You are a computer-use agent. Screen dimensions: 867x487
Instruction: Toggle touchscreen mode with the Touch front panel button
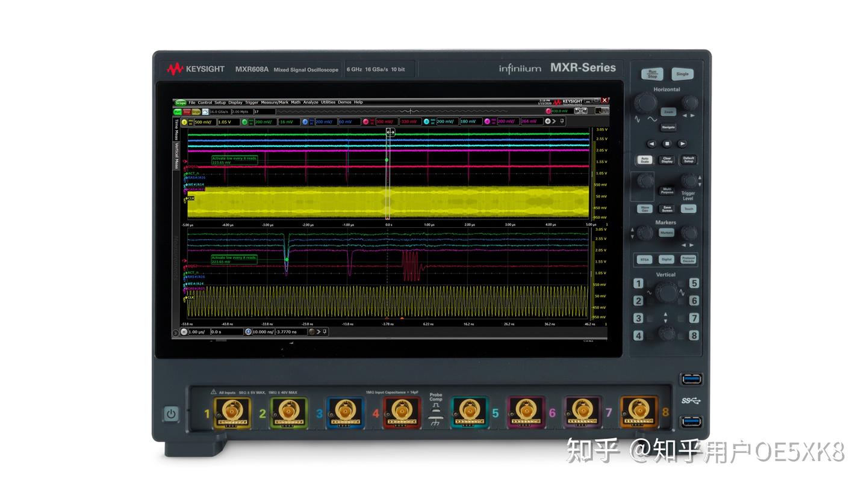point(688,209)
